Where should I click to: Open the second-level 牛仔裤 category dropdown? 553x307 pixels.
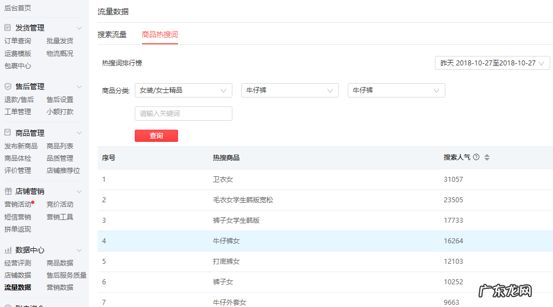(x=290, y=90)
